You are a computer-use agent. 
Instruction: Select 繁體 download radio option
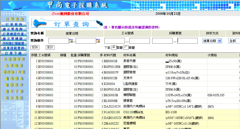(114, 47)
